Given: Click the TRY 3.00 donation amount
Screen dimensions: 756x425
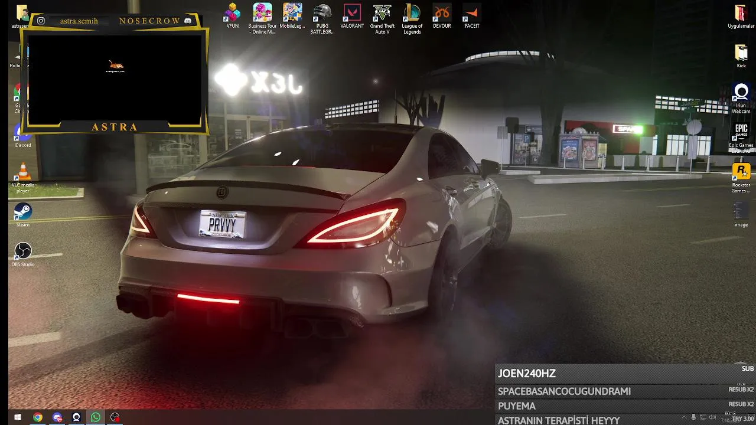Looking at the screenshot, I should (744, 419).
